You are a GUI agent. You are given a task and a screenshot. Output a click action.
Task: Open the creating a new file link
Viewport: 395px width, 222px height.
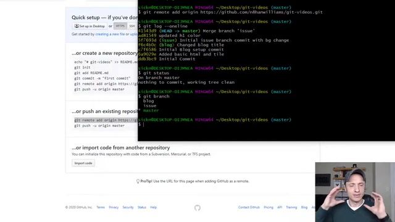click(110, 35)
